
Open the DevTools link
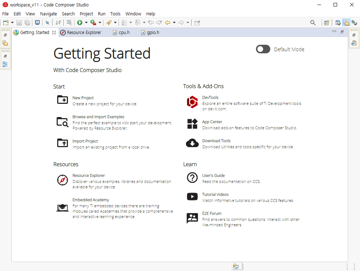point(210,97)
